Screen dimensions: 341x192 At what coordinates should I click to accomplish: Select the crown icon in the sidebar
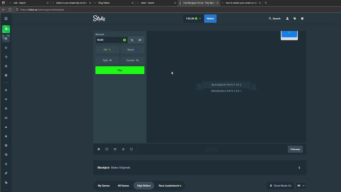point(6,127)
